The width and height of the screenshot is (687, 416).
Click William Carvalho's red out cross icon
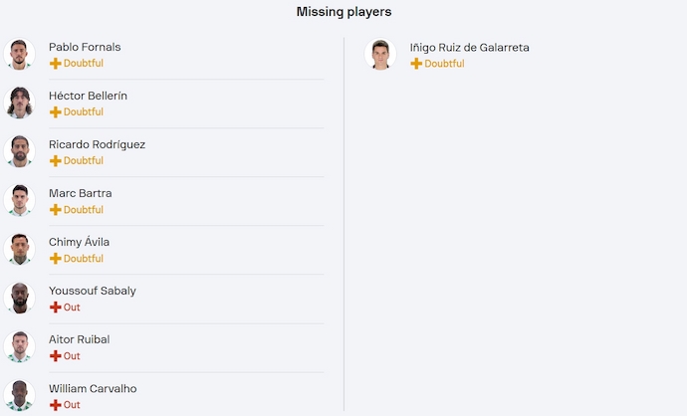tap(55, 405)
